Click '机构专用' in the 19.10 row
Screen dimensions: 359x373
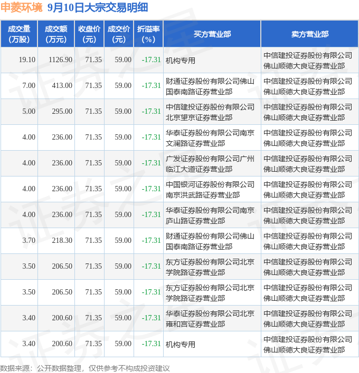181,61
